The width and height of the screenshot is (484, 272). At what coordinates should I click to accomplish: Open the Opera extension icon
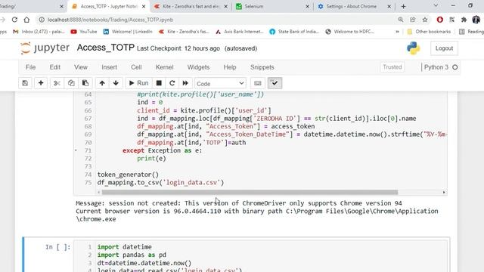point(440,20)
